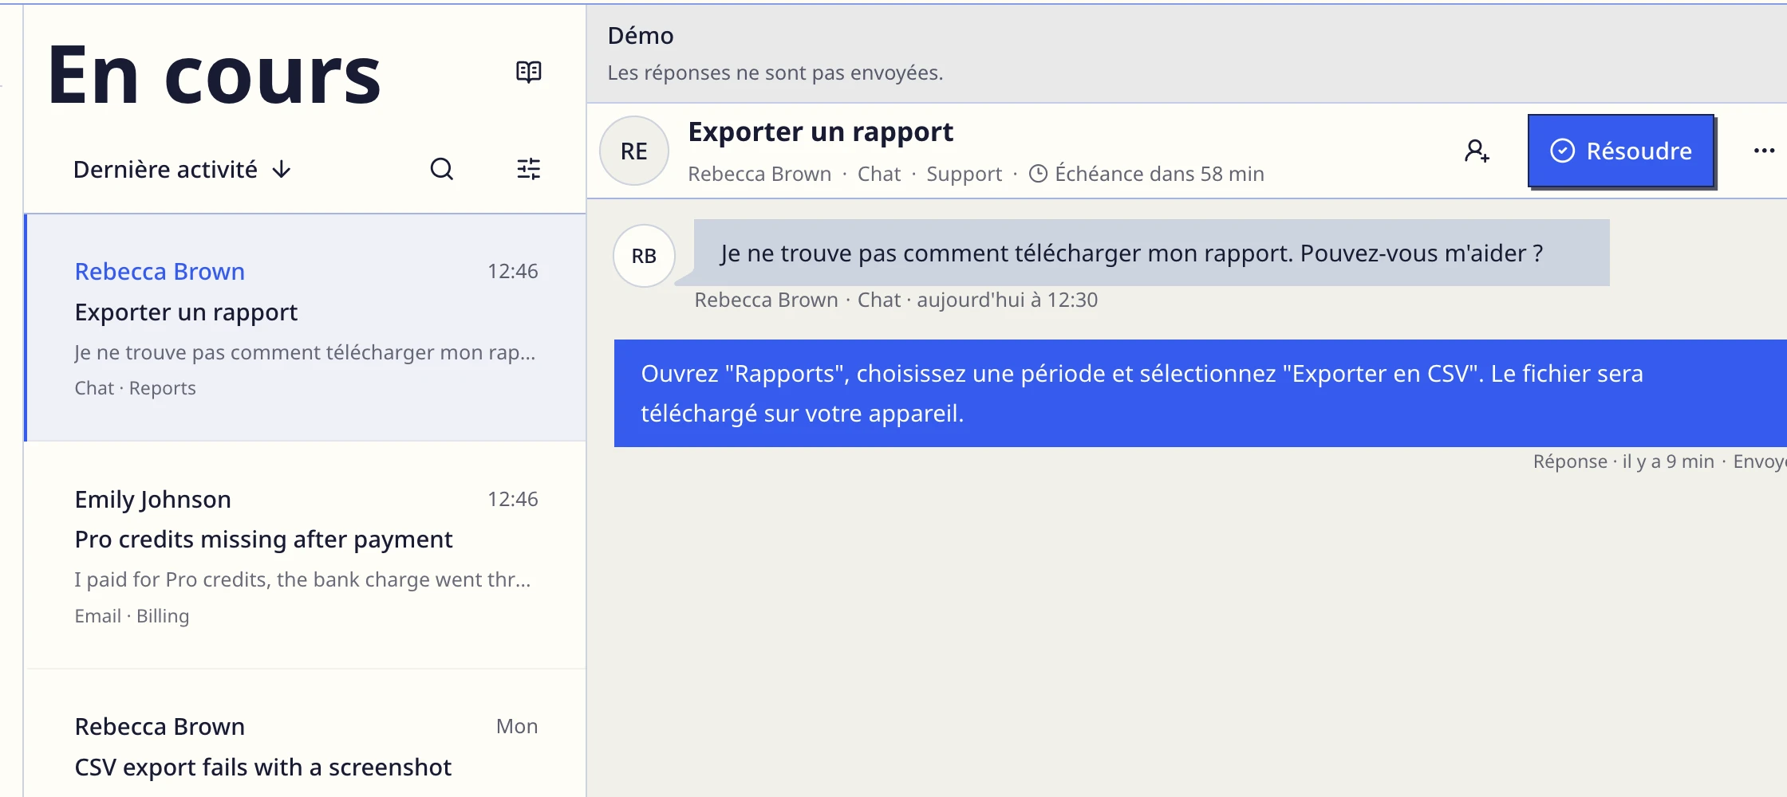The image size is (1787, 797).
Task: Click the search magnifier icon
Action: pos(442,169)
